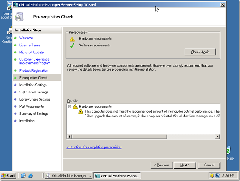The height and width of the screenshot is (181, 240).
Task: Click the warning icon beside Hardware requirements in Prerequisites
Action: pos(72,39)
